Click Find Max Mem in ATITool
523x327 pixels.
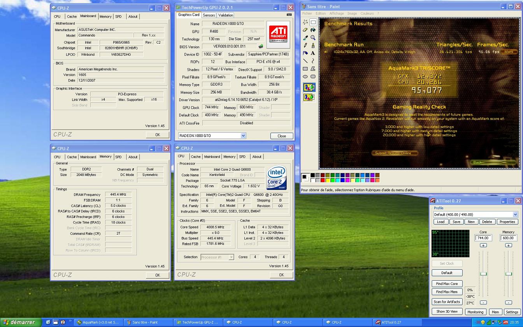[x=447, y=292]
